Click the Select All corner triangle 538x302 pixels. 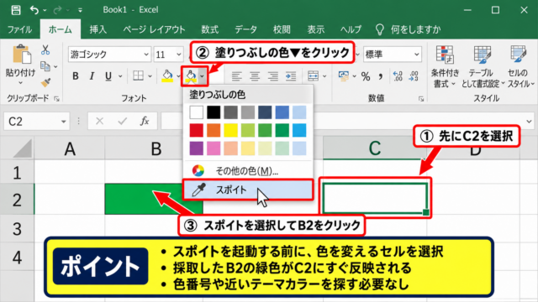[x=23, y=148]
